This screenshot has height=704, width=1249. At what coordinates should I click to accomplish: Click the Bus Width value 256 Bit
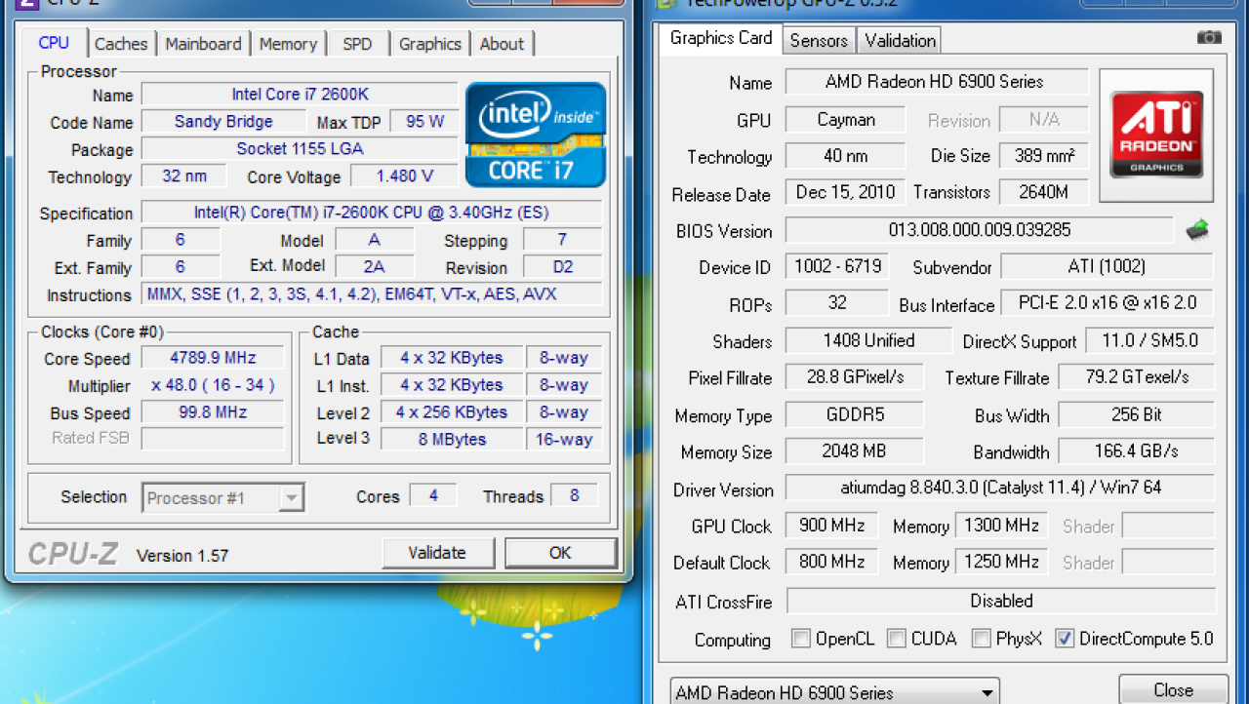coord(1136,414)
